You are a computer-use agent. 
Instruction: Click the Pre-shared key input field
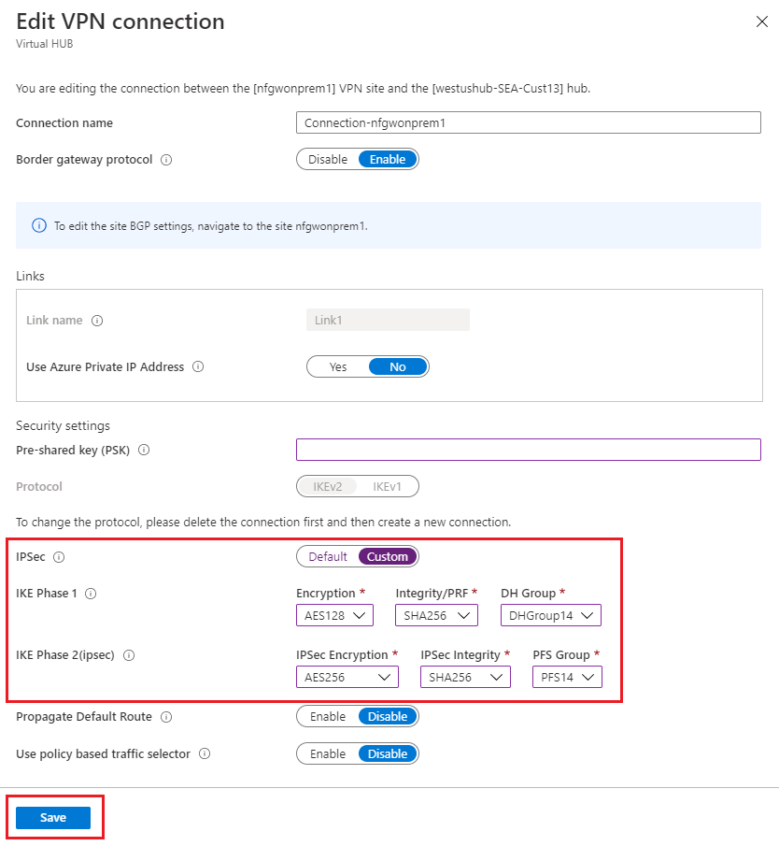(x=529, y=450)
